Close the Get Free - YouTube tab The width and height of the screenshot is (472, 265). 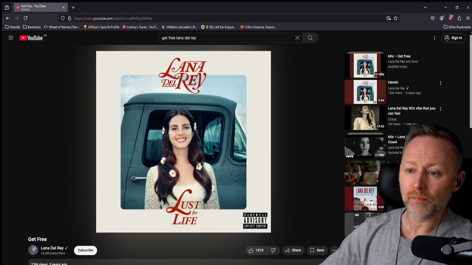(63, 7)
